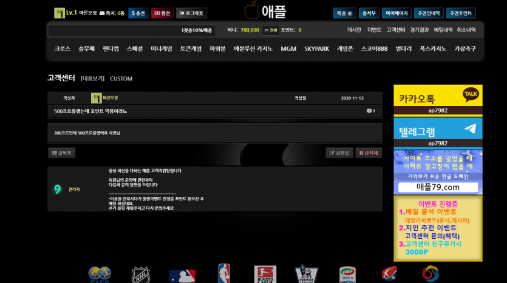
Task: Click the 글삭제 delete post button
Action: coord(369,153)
